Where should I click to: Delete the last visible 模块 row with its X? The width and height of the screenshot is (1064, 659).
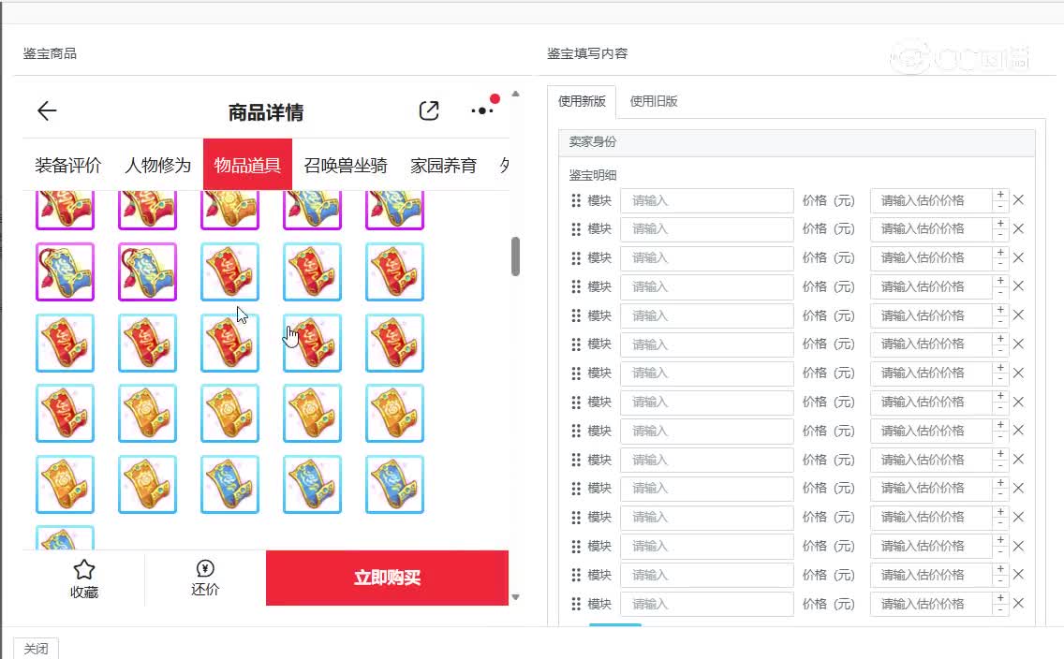coord(1018,604)
